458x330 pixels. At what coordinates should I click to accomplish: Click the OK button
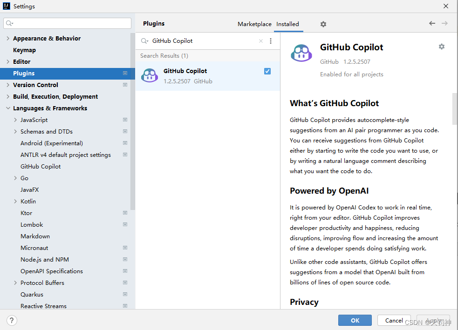[x=355, y=320]
